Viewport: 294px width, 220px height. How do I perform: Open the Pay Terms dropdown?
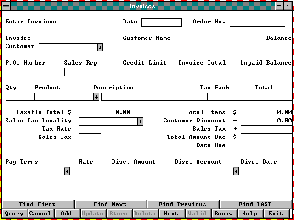(x=67, y=171)
